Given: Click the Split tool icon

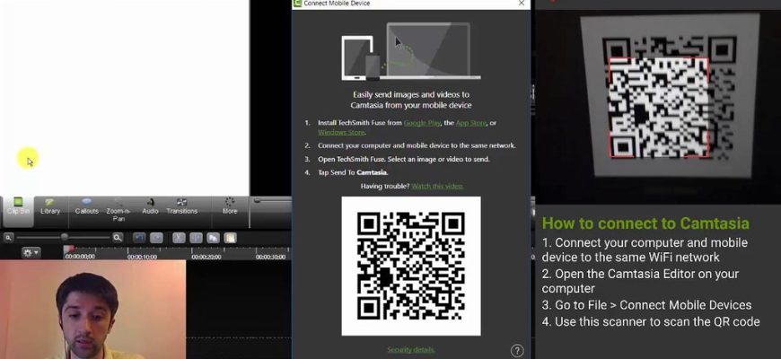Looking at the screenshot, I should pos(196,238).
